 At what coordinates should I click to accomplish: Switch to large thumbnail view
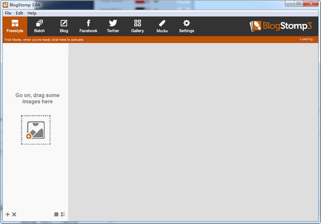pos(56,214)
